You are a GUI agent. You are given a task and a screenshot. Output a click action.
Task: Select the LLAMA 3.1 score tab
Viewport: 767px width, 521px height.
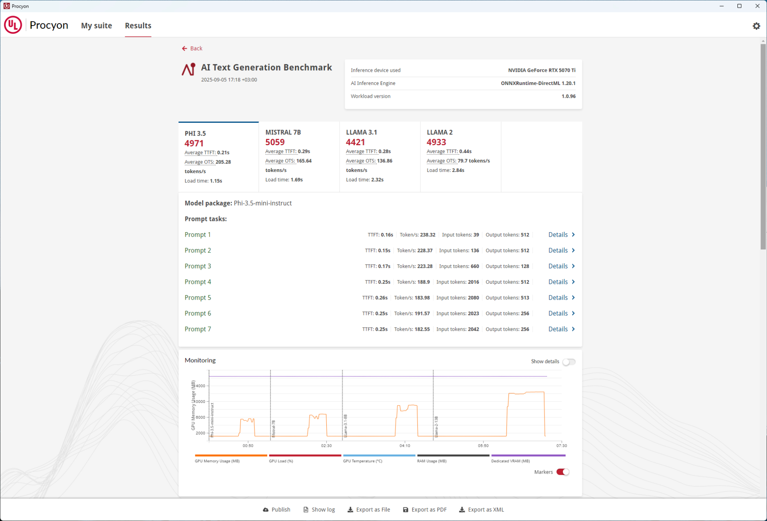(380, 157)
